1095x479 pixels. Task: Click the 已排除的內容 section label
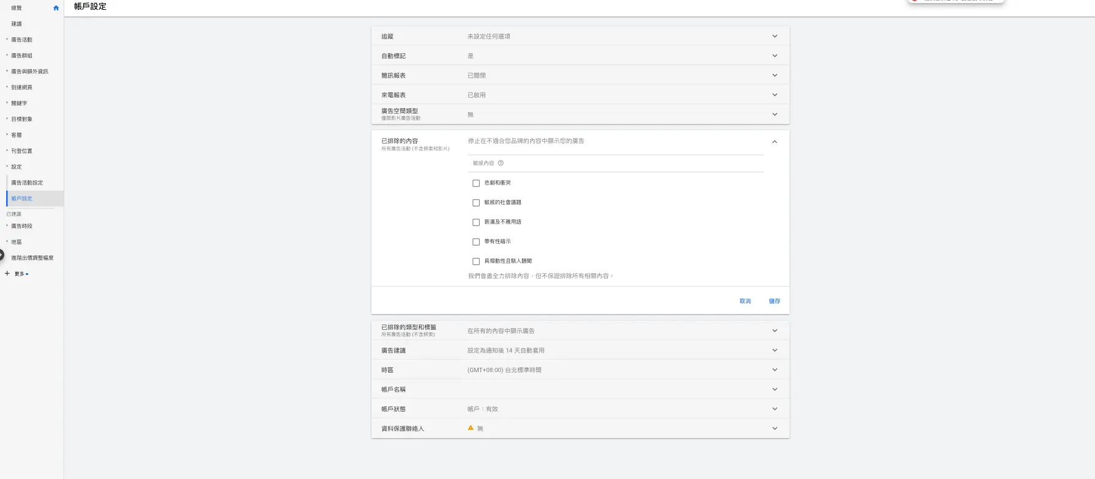(x=399, y=141)
